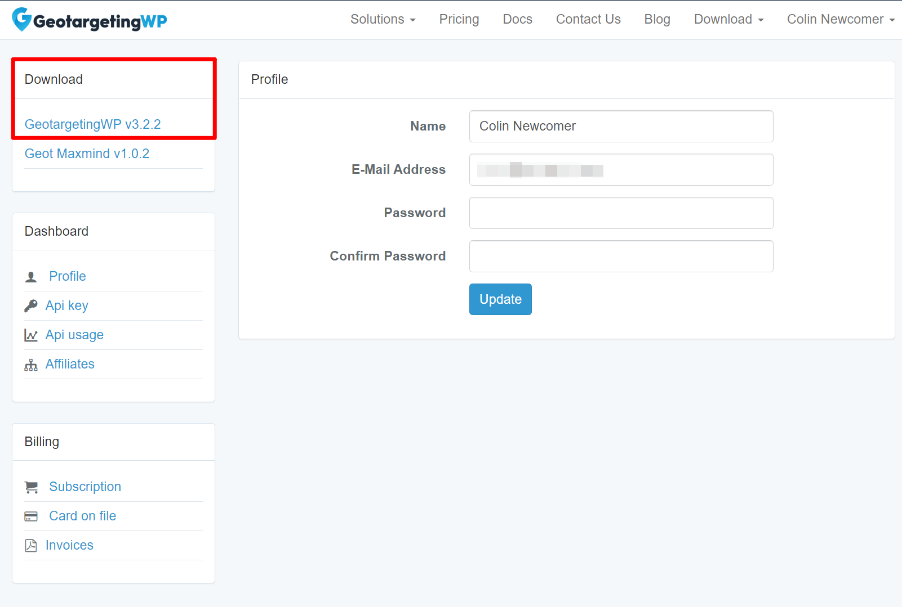Image resolution: width=902 pixels, height=607 pixels.
Task: Visit the Blog
Action: 657,19
